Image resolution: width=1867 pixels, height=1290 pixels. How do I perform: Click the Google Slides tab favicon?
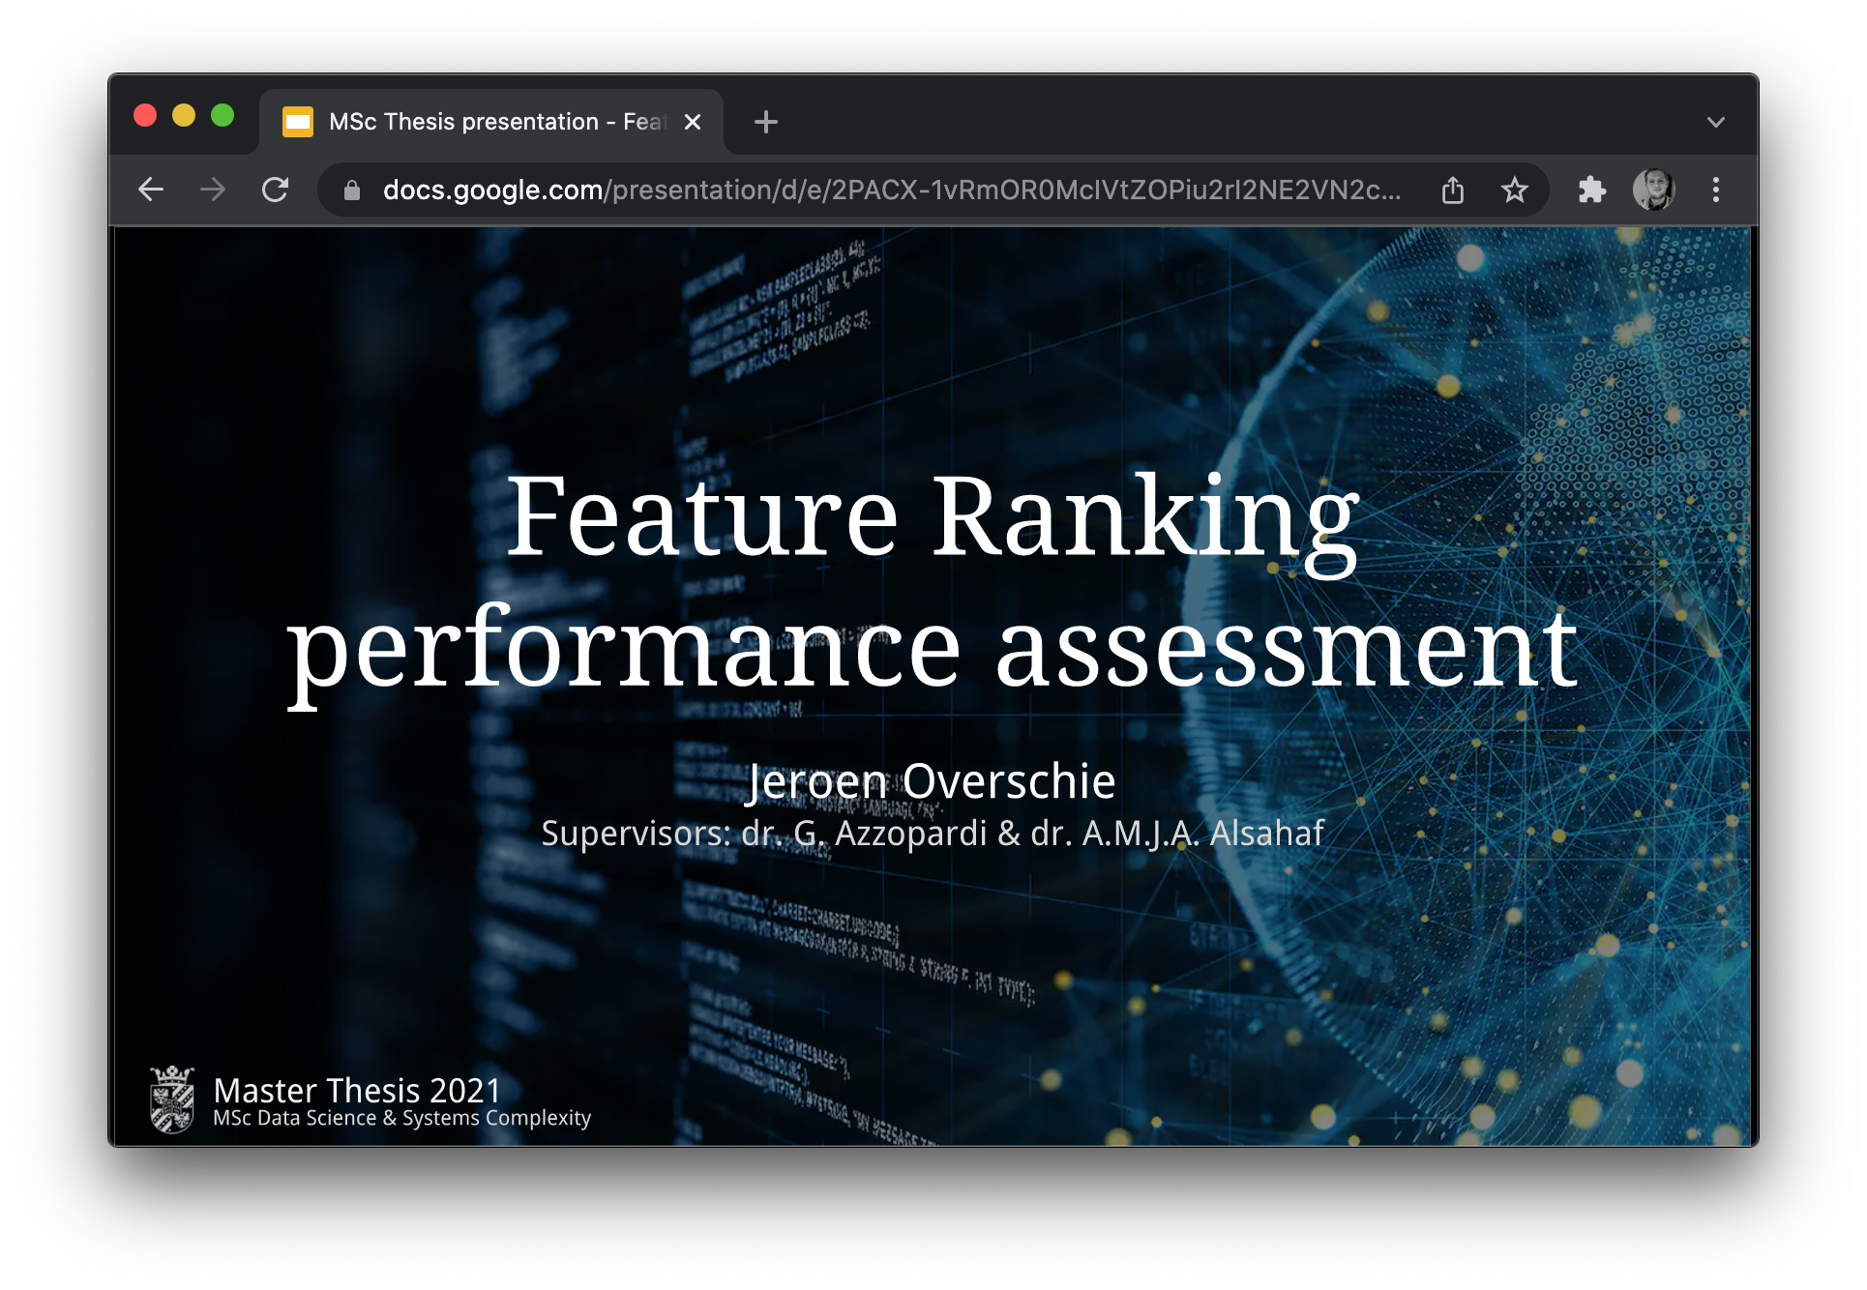(x=298, y=122)
